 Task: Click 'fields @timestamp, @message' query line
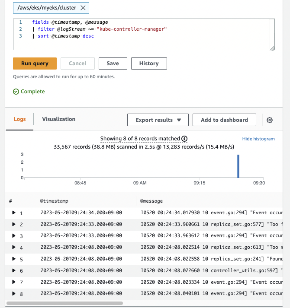click(70, 22)
